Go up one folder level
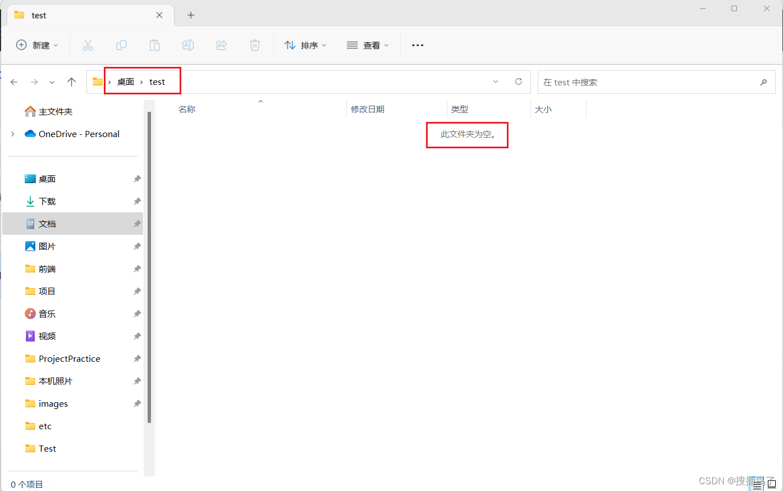The width and height of the screenshot is (783, 491). (x=71, y=82)
